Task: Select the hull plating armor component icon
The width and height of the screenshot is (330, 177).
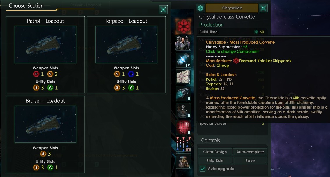Action: (x=183, y=77)
